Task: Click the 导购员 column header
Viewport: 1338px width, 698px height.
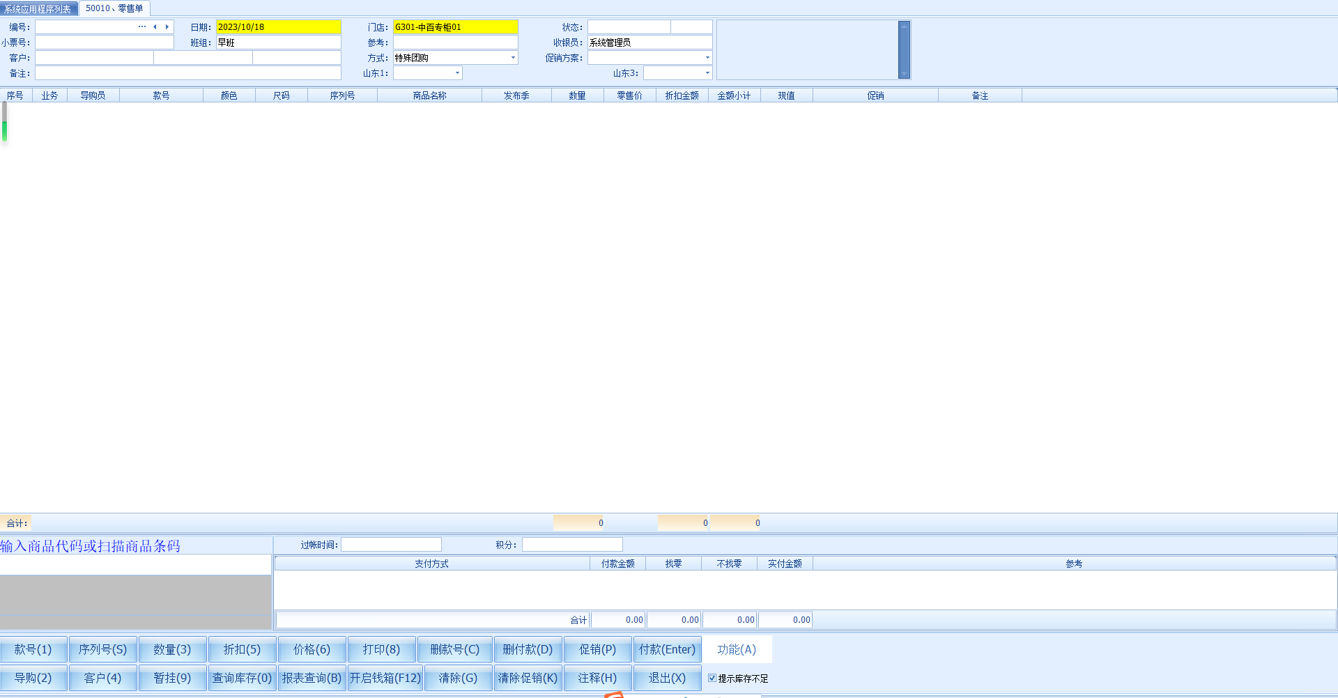Action: pos(93,95)
